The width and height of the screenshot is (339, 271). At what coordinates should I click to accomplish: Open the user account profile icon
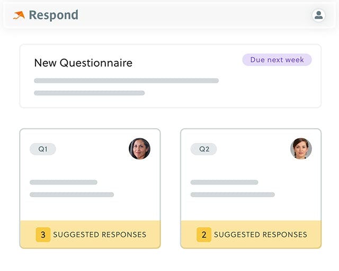[319, 15]
